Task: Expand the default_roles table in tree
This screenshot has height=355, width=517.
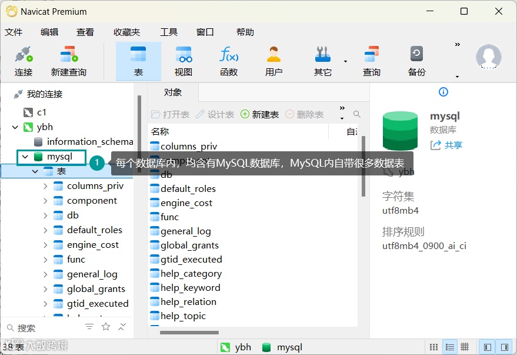Action: pos(45,230)
